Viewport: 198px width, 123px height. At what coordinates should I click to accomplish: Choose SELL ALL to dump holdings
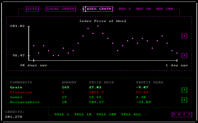tap(131, 114)
